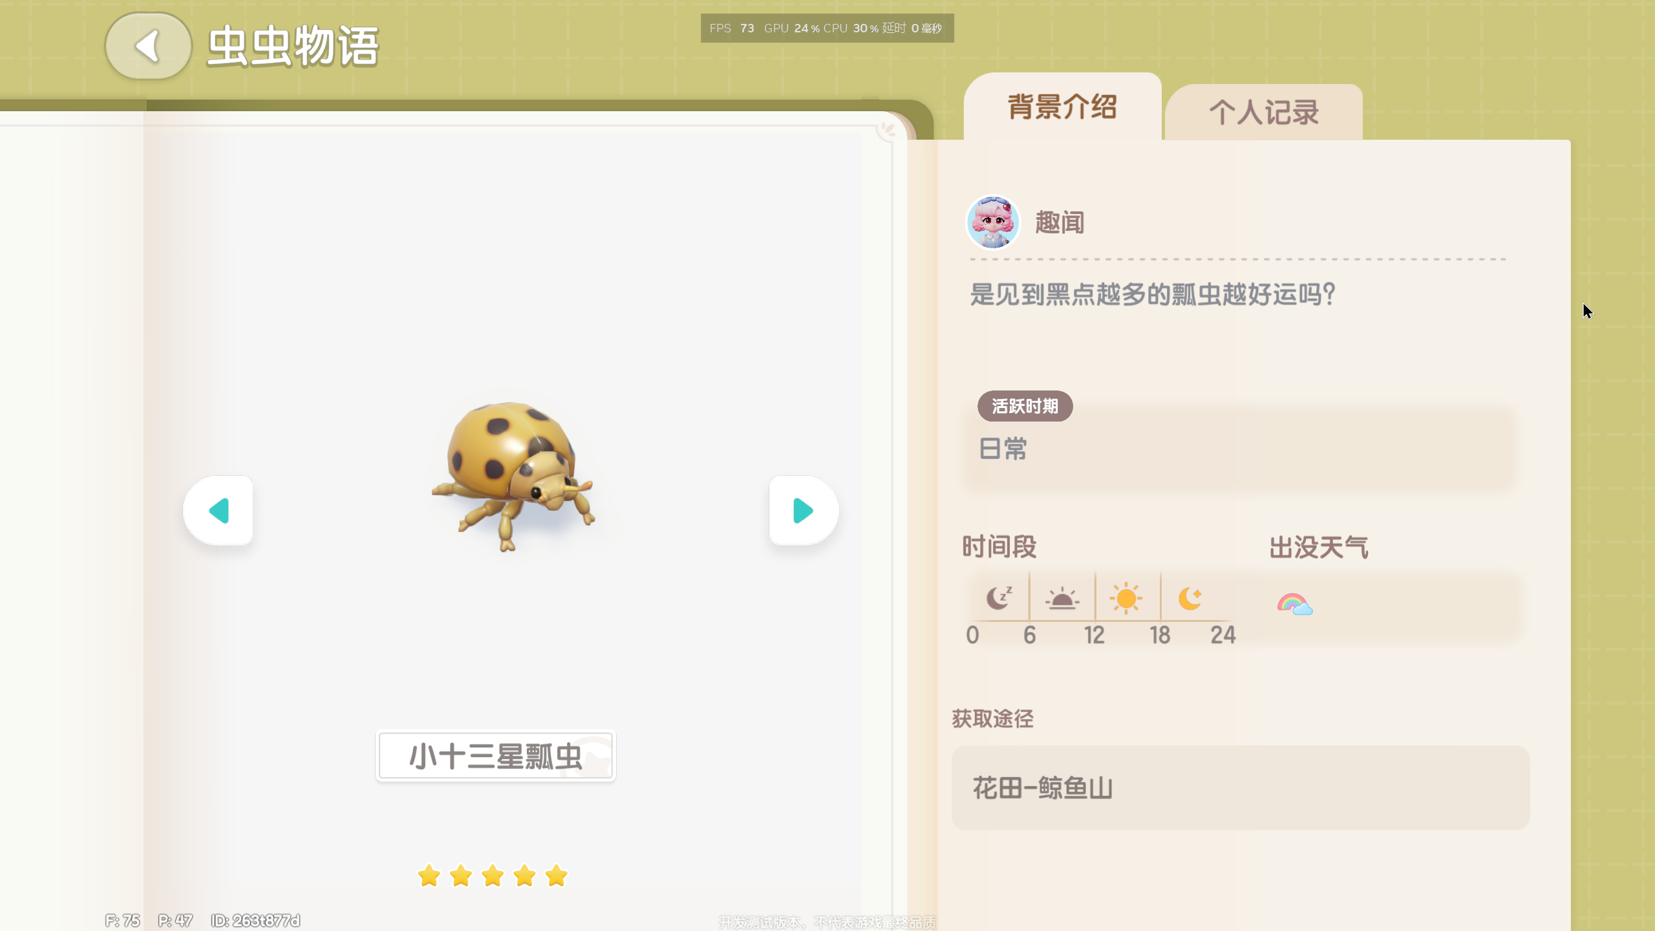Go to next insect with right arrow
Screen dimensions: 1655x931
pos(804,511)
